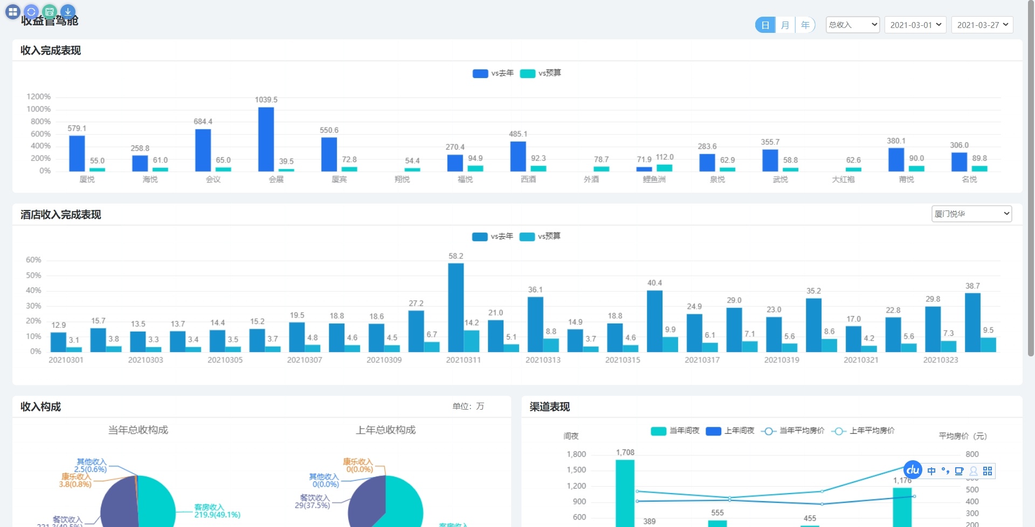Click the 会议 vs去年 bar labeled 684.4
Image resolution: width=1035 pixels, height=527 pixels.
click(203, 150)
